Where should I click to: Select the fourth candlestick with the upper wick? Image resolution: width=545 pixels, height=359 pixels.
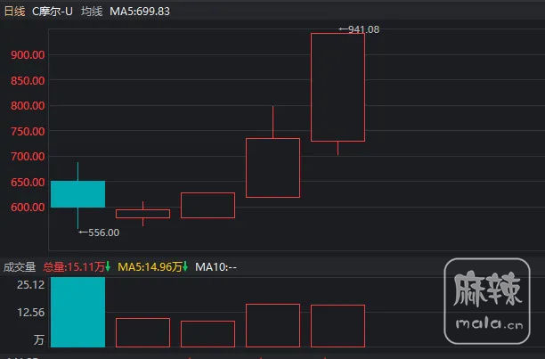click(x=272, y=167)
